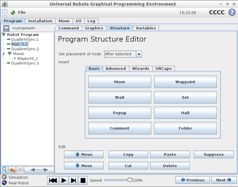
Task: Move selected node down
Action: (x=84, y=166)
